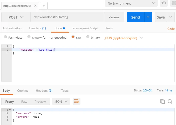The height and width of the screenshot is (125, 176).
Task: Collapse request JSON with line 1 fold arrow
Action: point(10,46)
